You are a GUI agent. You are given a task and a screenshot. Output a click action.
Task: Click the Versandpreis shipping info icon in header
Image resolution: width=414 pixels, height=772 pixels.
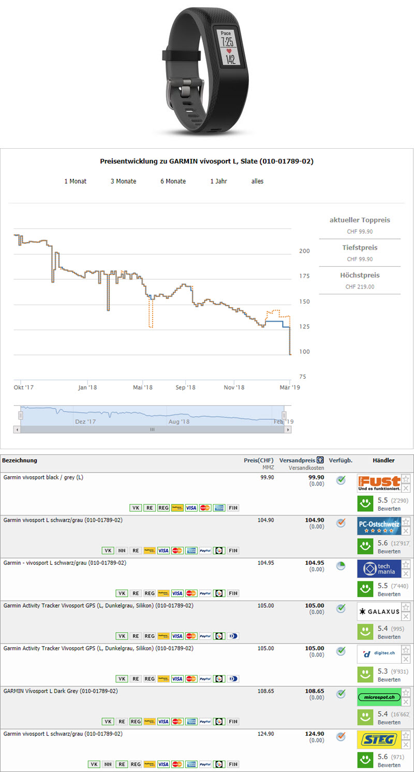[x=320, y=460]
